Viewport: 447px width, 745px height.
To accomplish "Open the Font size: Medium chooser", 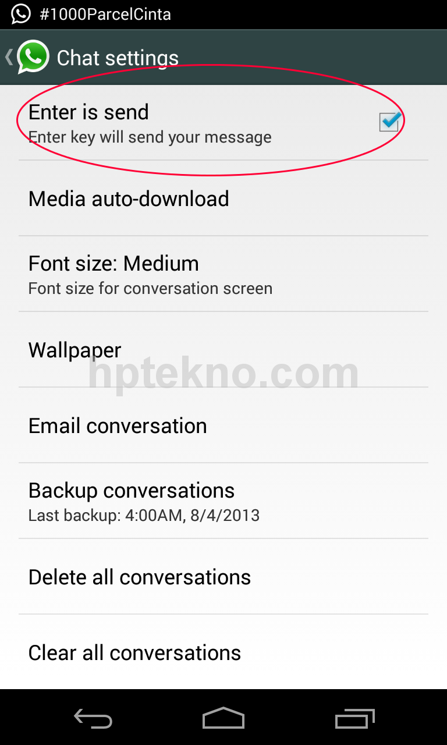I will tap(223, 274).
